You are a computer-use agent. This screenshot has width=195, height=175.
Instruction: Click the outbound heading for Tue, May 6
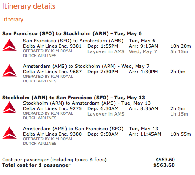coord(72,33)
